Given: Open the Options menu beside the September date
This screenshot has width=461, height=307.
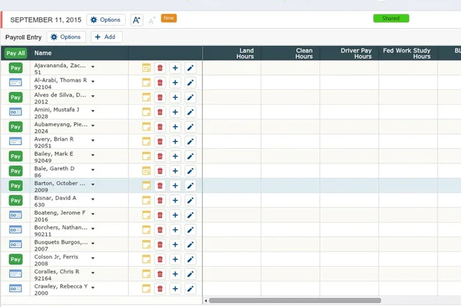Looking at the screenshot, I should click(106, 20).
